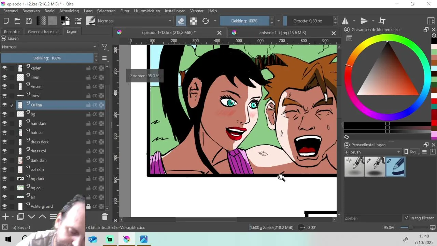Uncheck In tag filteren checkbox
This screenshot has width=437, height=246.
(x=406, y=218)
